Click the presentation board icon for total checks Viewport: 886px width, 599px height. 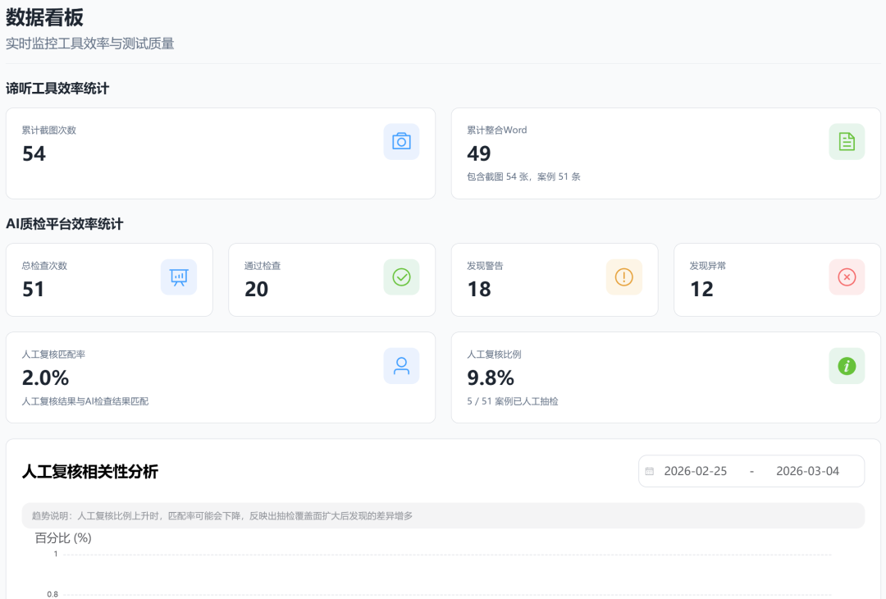click(179, 277)
